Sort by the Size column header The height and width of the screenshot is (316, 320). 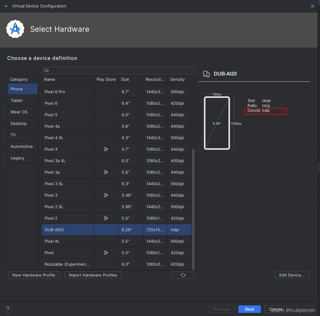[x=131, y=79]
